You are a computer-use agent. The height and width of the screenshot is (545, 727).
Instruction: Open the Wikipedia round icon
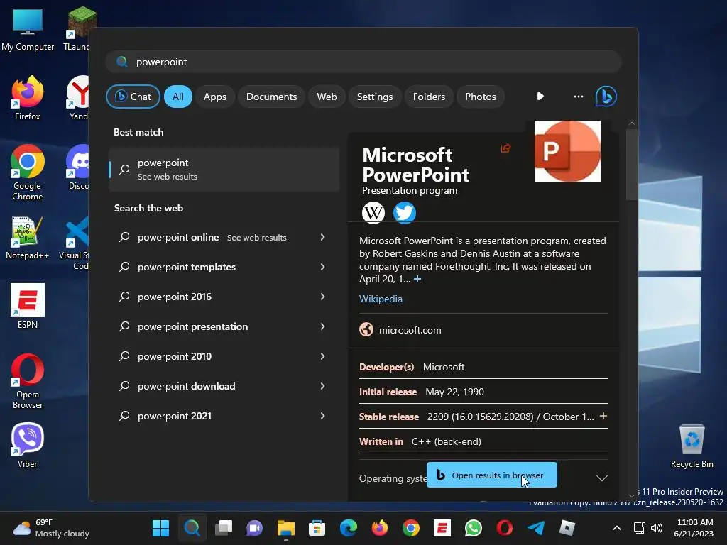coord(373,213)
